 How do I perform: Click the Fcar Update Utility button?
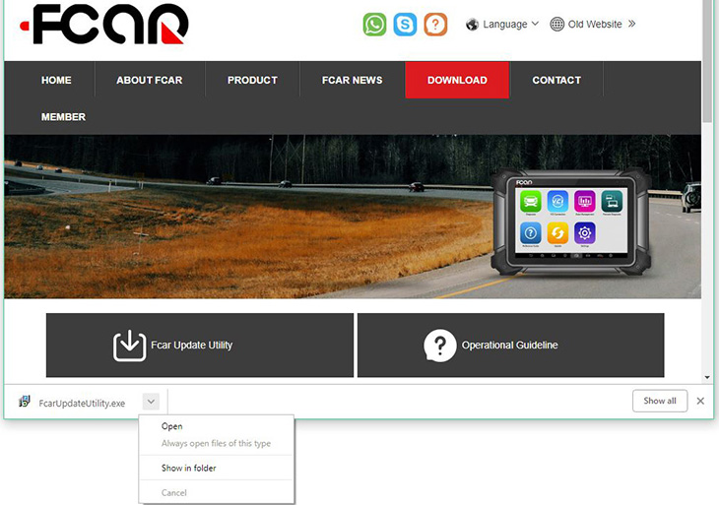pos(200,346)
